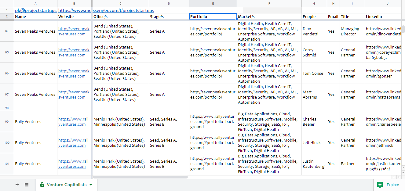Click the horizontal scrollbar left arrow

(x=394, y=177)
